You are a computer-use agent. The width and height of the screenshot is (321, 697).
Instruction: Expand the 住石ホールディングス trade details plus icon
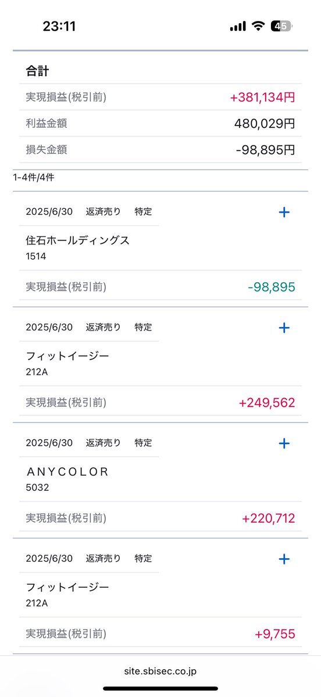[284, 212]
